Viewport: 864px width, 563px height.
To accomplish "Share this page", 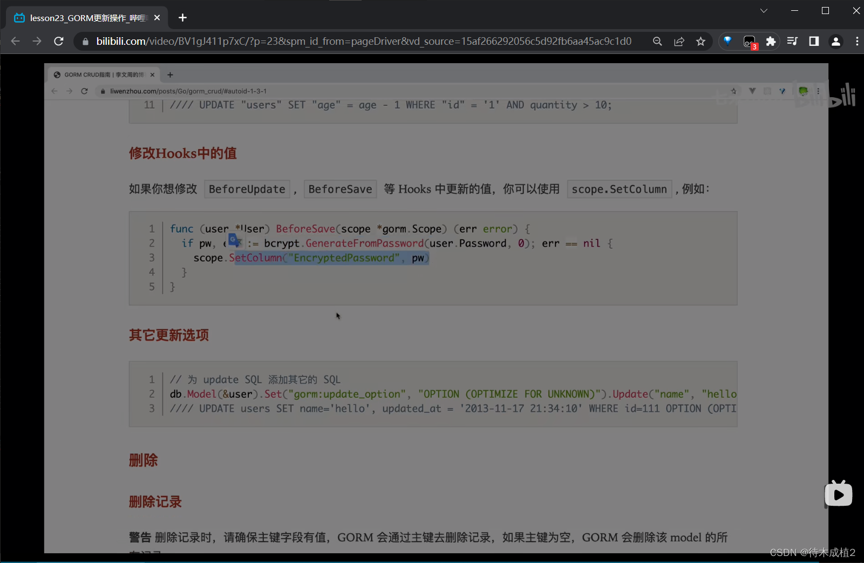I will tap(679, 42).
